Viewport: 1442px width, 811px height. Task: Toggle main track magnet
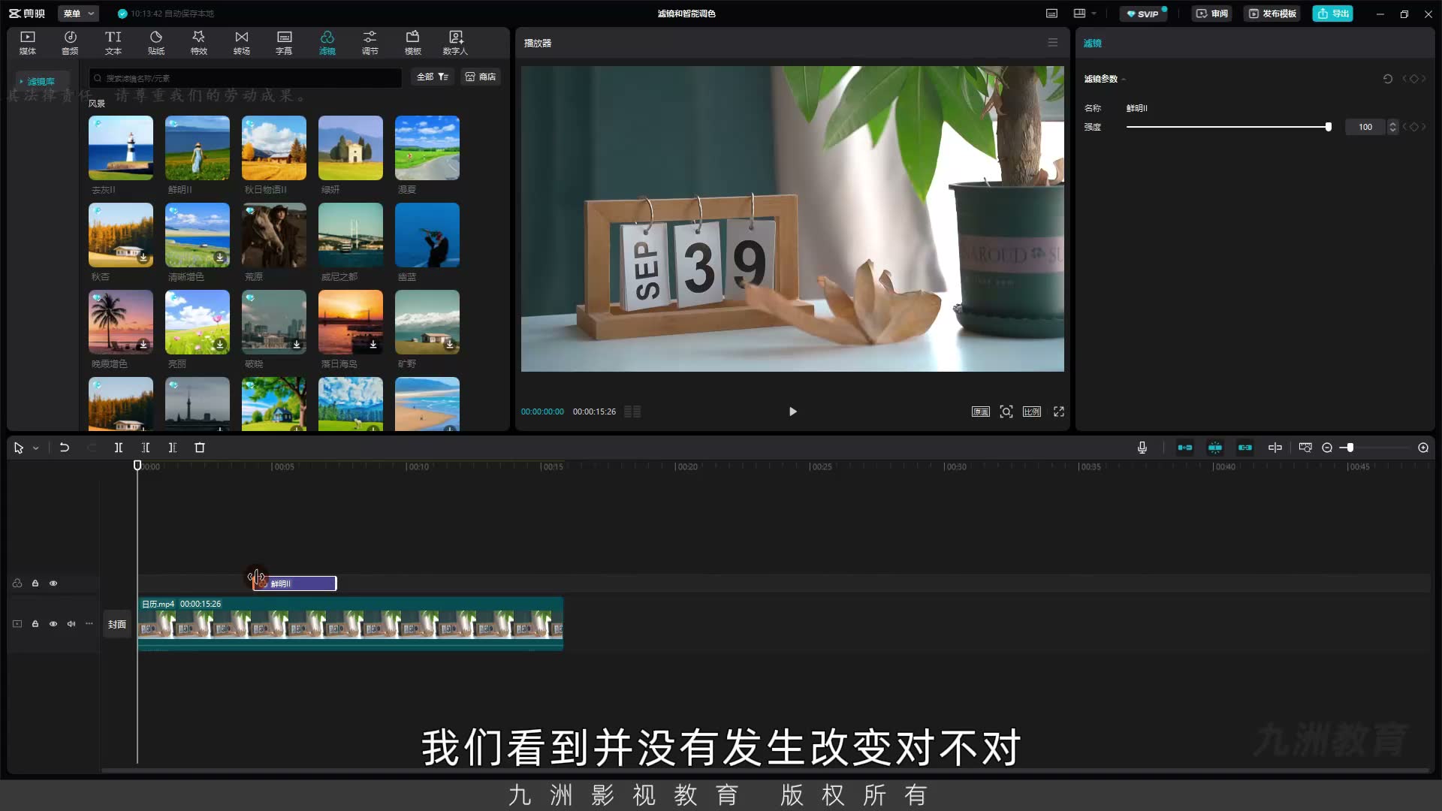(1185, 448)
